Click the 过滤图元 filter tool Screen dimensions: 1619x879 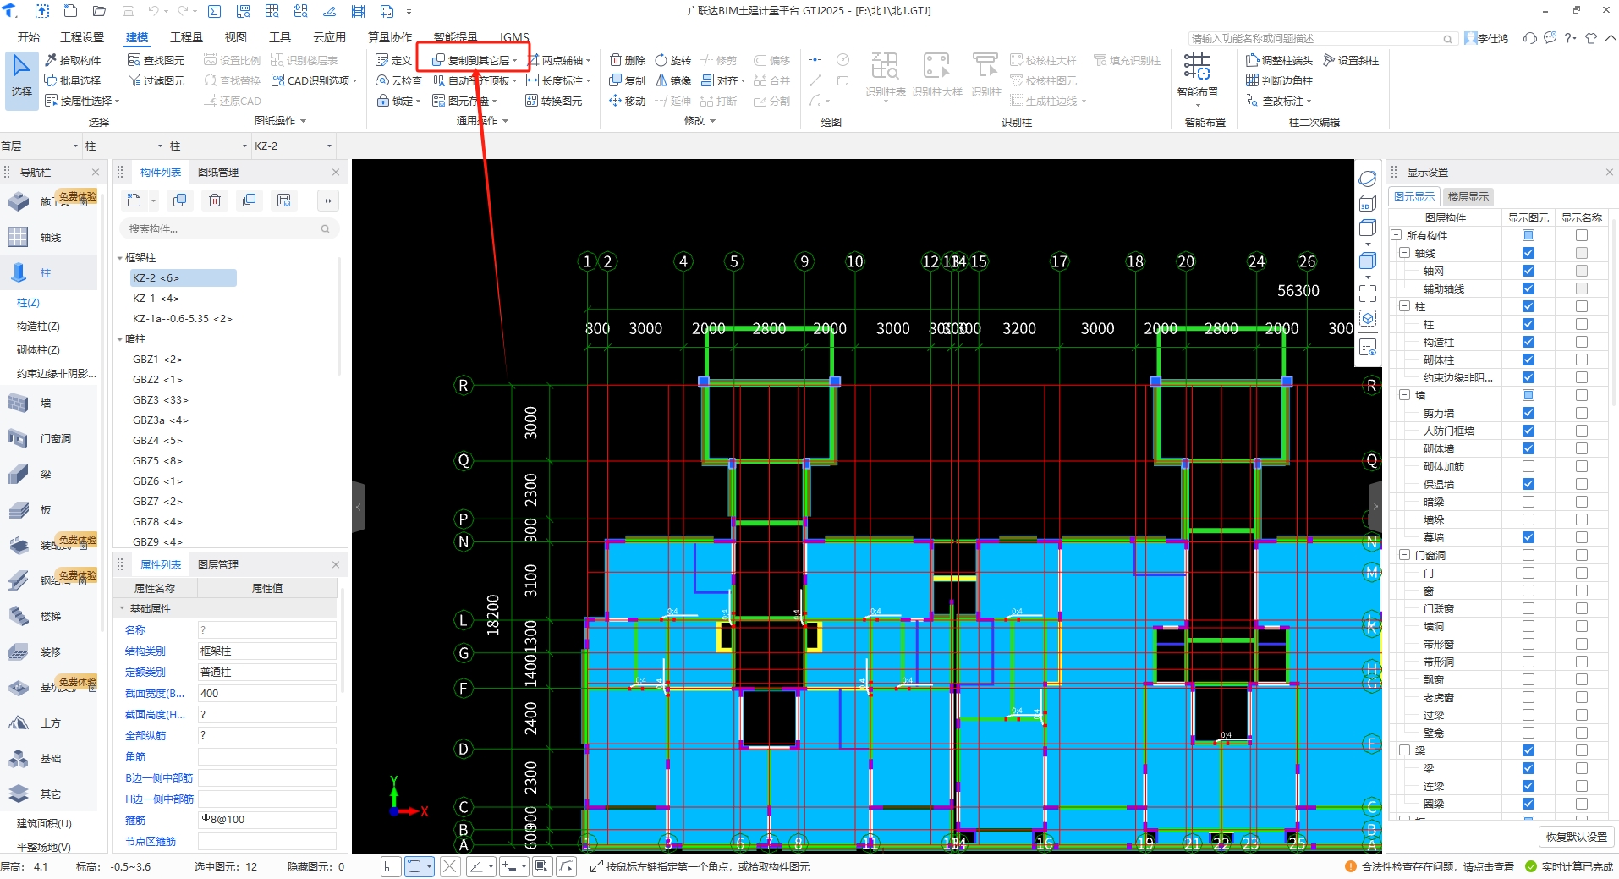click(x=156, y=80)
